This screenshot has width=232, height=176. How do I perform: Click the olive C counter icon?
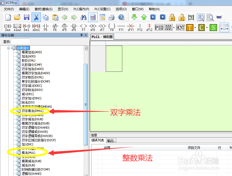(202, 27)
